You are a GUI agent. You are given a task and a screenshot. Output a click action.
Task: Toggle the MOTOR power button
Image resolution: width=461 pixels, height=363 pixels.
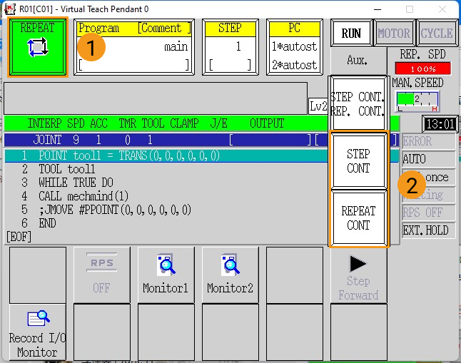click(394, 34)
